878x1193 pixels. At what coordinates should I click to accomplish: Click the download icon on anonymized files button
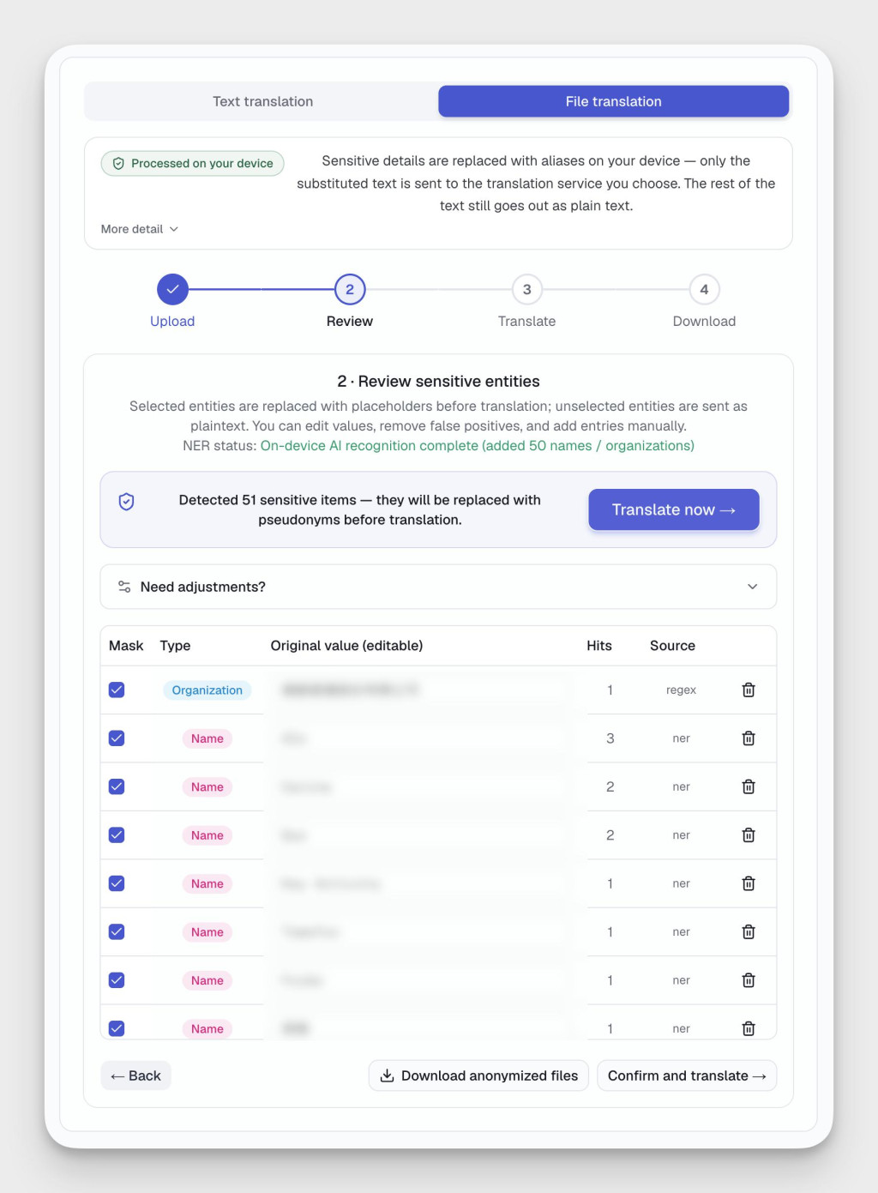coord(388,1076)
